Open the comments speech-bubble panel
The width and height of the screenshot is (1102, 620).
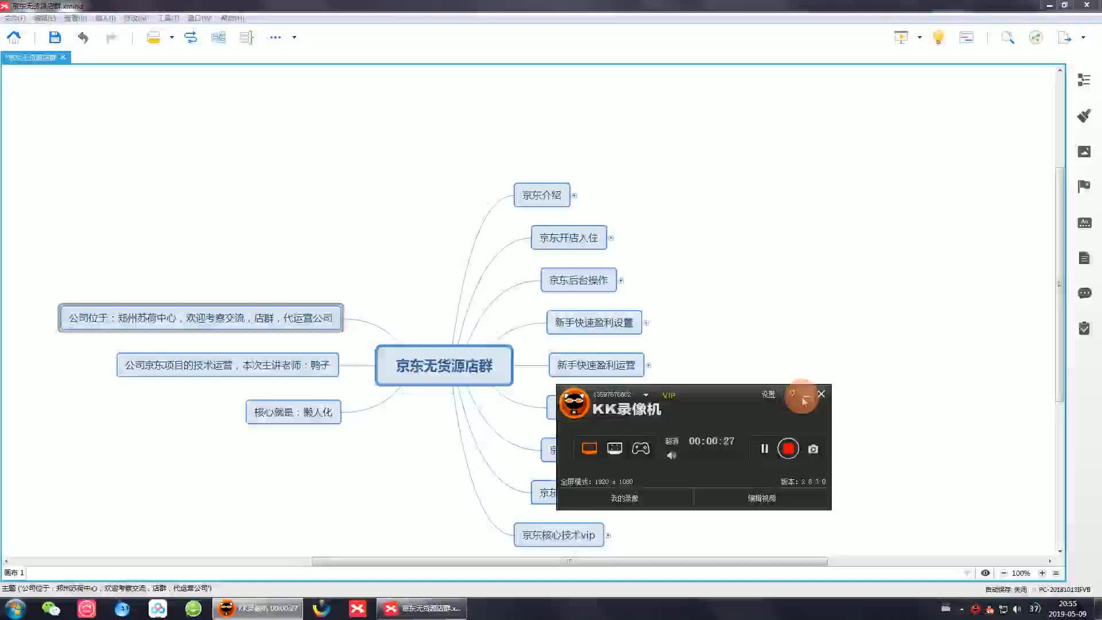(x=1084, y=293)
